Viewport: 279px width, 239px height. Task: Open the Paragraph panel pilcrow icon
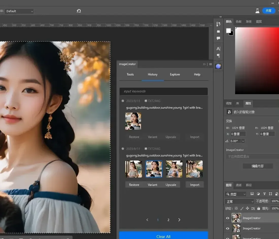click(218, 56)
